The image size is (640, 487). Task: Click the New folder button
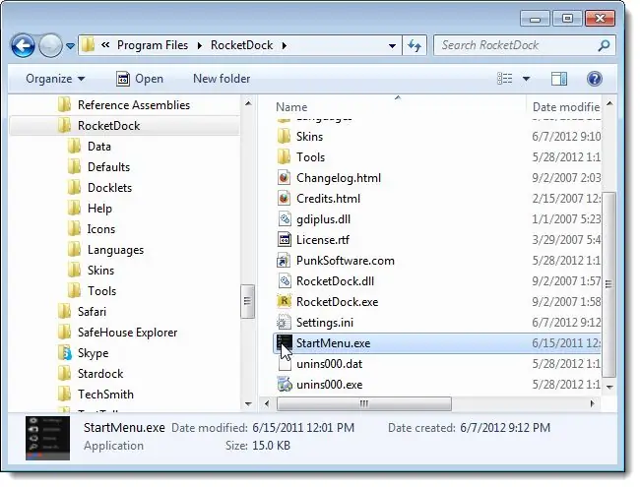[x=221, y=79]
